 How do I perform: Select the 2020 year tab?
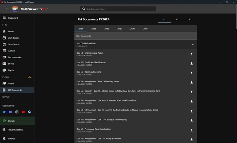(x=132, y=29)
